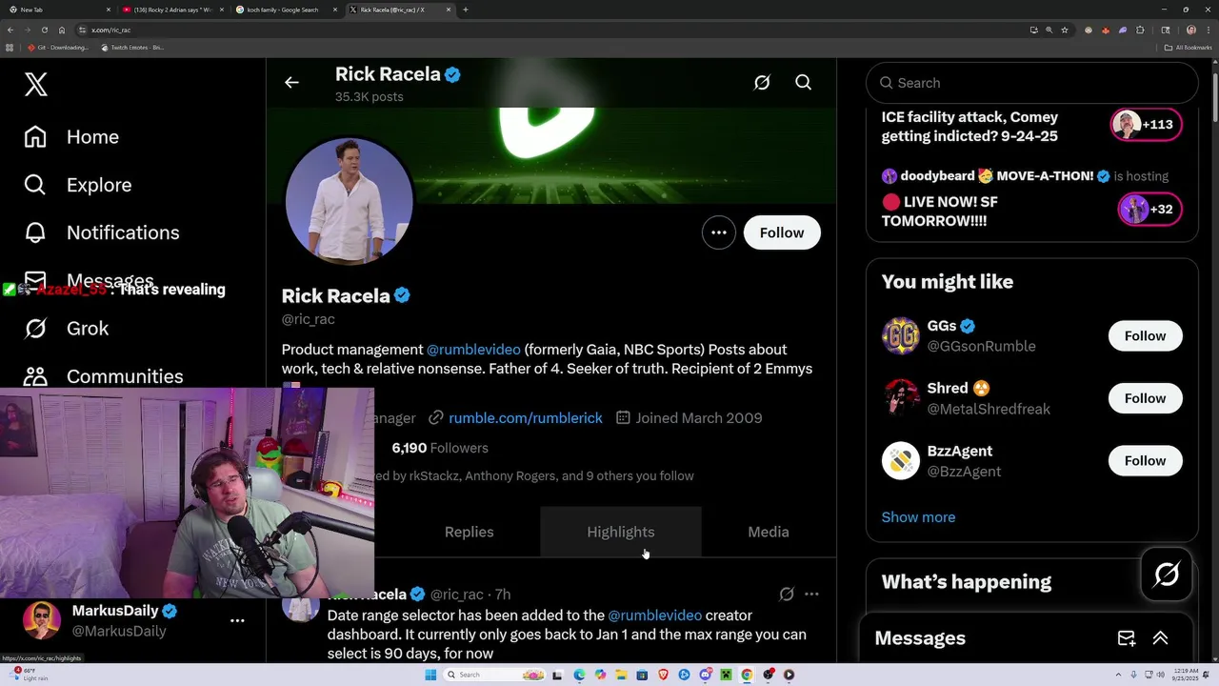Viewport: 1219px width, 686px height.
Task: Follow BzzAgent suggested account
Action: click(x=1145, y=461)
